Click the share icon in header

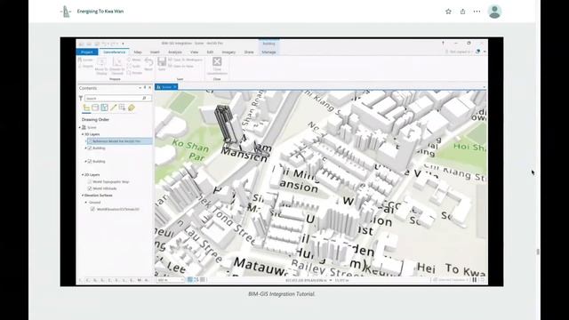462,12
